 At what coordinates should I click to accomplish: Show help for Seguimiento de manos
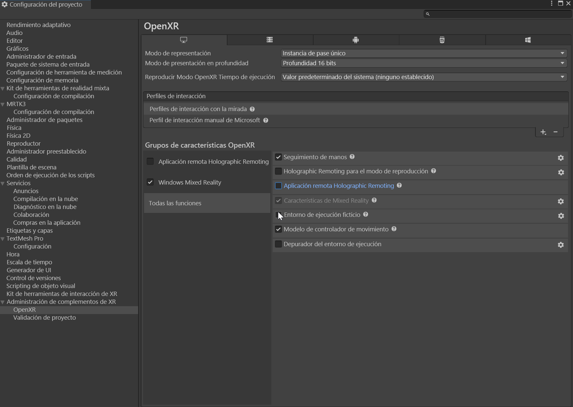coord(352,157)
